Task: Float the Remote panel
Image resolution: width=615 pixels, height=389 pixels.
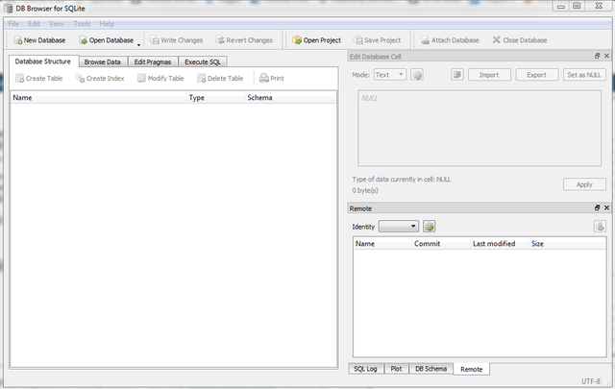Action: (598, 207)
